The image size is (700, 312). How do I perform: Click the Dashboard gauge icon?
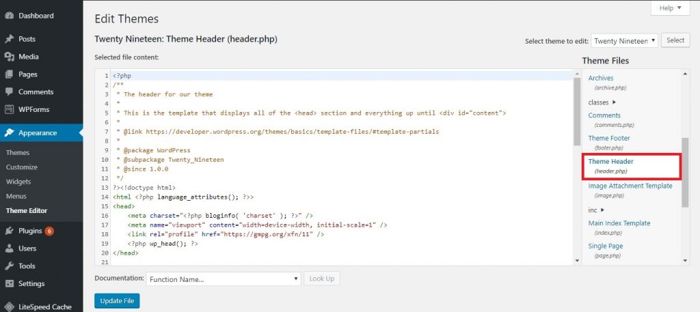click(x=9, y=16)
